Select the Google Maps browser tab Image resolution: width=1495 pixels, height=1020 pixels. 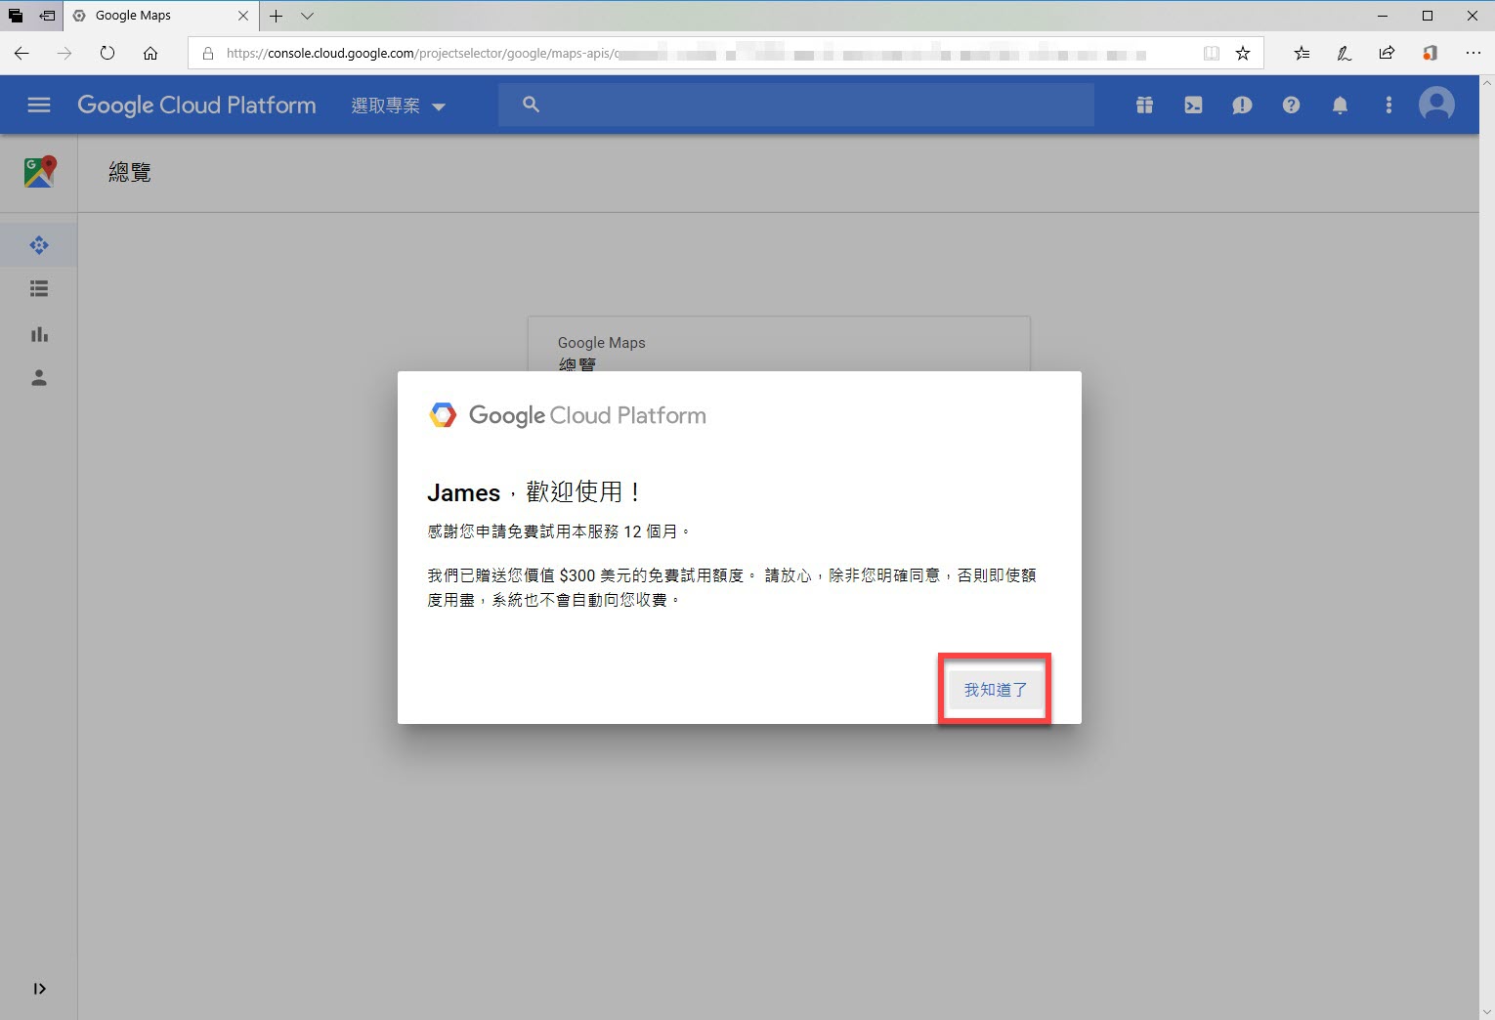161,16
